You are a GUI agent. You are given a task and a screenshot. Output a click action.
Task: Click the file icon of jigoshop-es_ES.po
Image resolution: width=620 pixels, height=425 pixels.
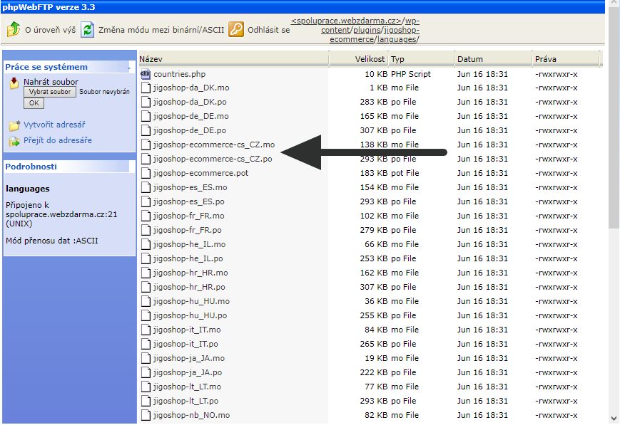coord(146,201)
